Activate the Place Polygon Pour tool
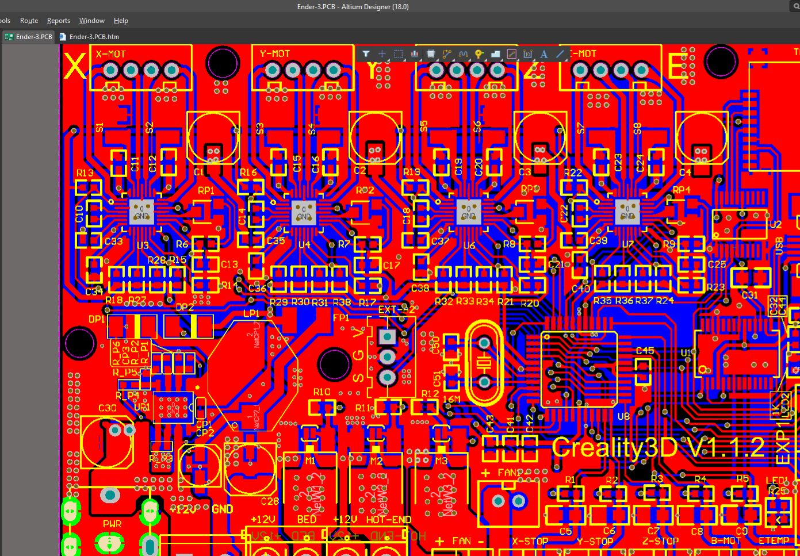This screenshot has width=800, height=556. coord(496,53)
